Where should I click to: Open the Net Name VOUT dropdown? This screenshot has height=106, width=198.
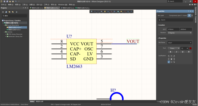click(180, 43)
